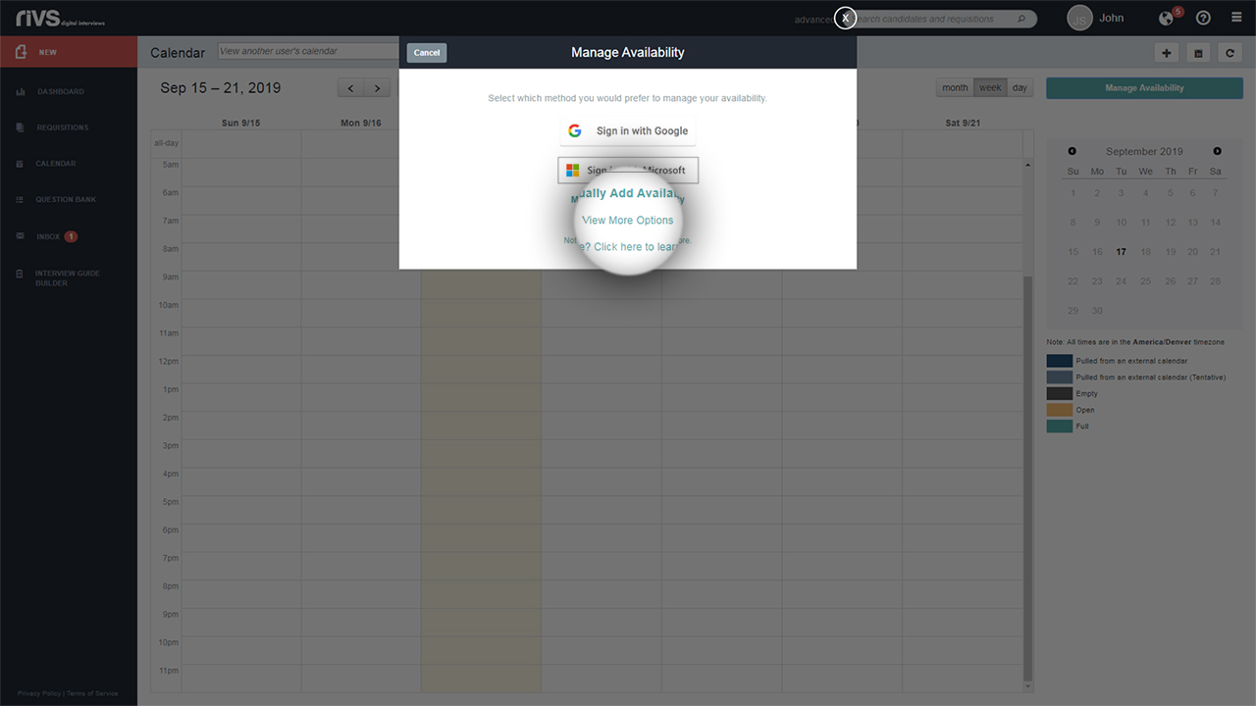Select September 1 in the mini calendar
1256x706 pixels.
1073,193
